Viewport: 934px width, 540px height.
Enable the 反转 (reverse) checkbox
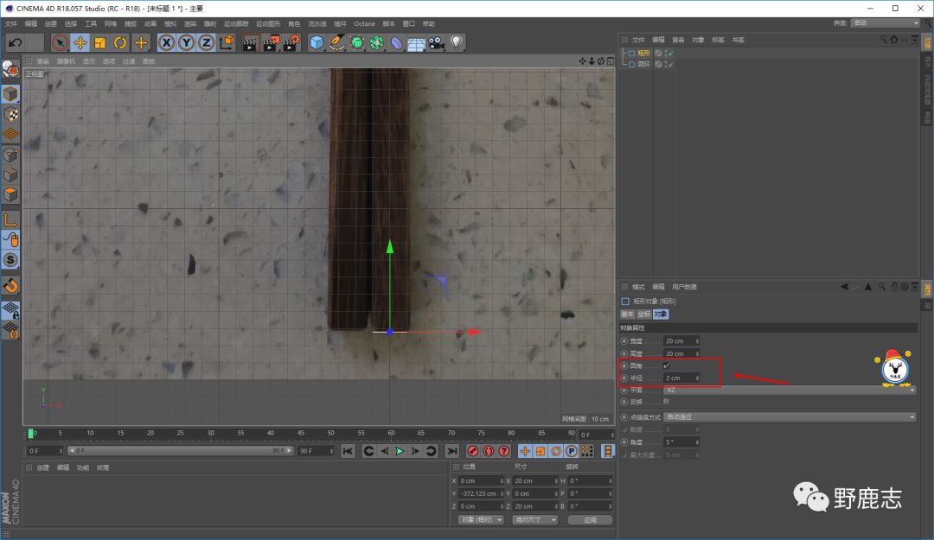pyautogui.click(x=666, y=401)
